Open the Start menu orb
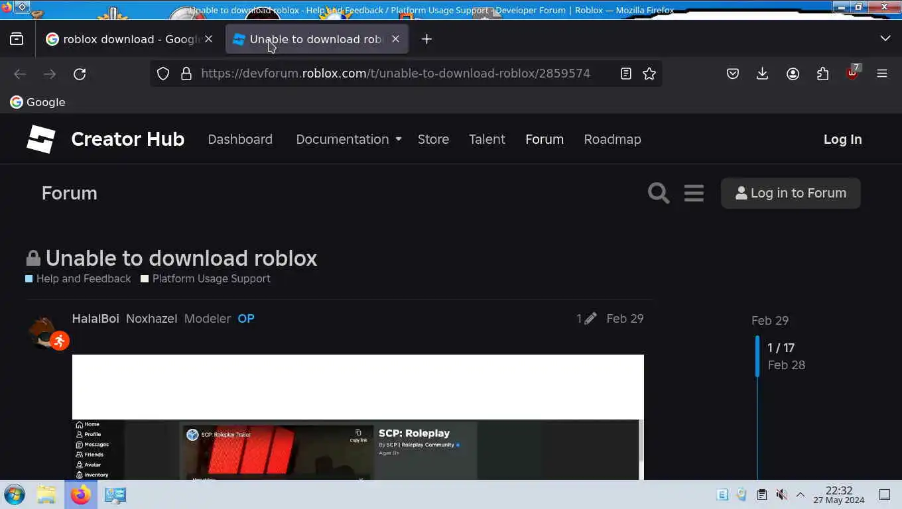This screenshot has height=509, width=902. pyautogui.click(x=15, y=494)
